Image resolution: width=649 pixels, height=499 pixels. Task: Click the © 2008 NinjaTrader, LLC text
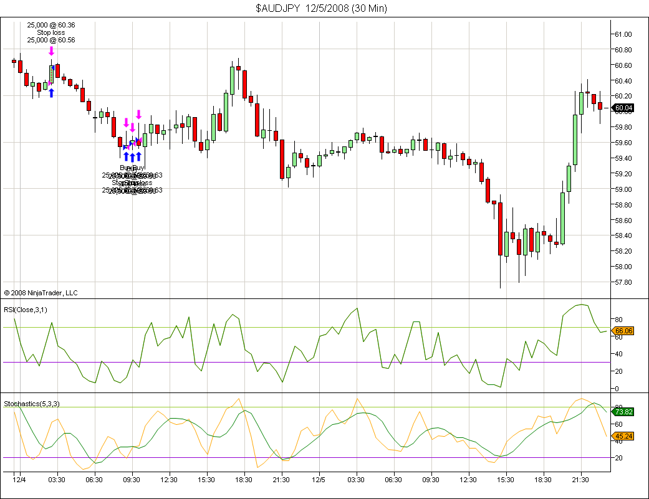41,293
